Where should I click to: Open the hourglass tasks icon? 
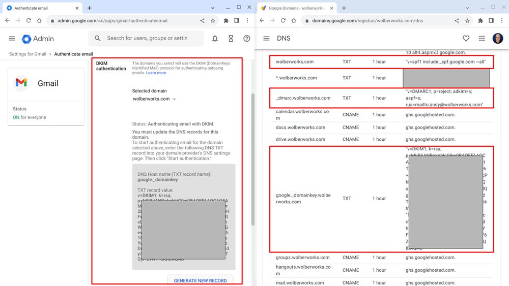point(231,39)
